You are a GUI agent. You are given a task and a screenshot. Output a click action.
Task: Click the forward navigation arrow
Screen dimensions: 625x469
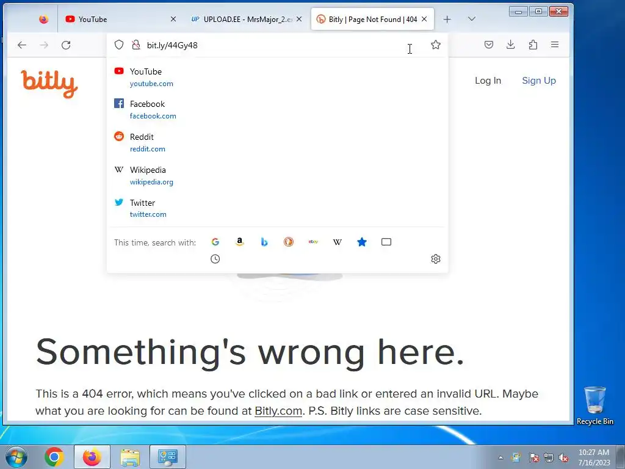[x=44, y=45]
